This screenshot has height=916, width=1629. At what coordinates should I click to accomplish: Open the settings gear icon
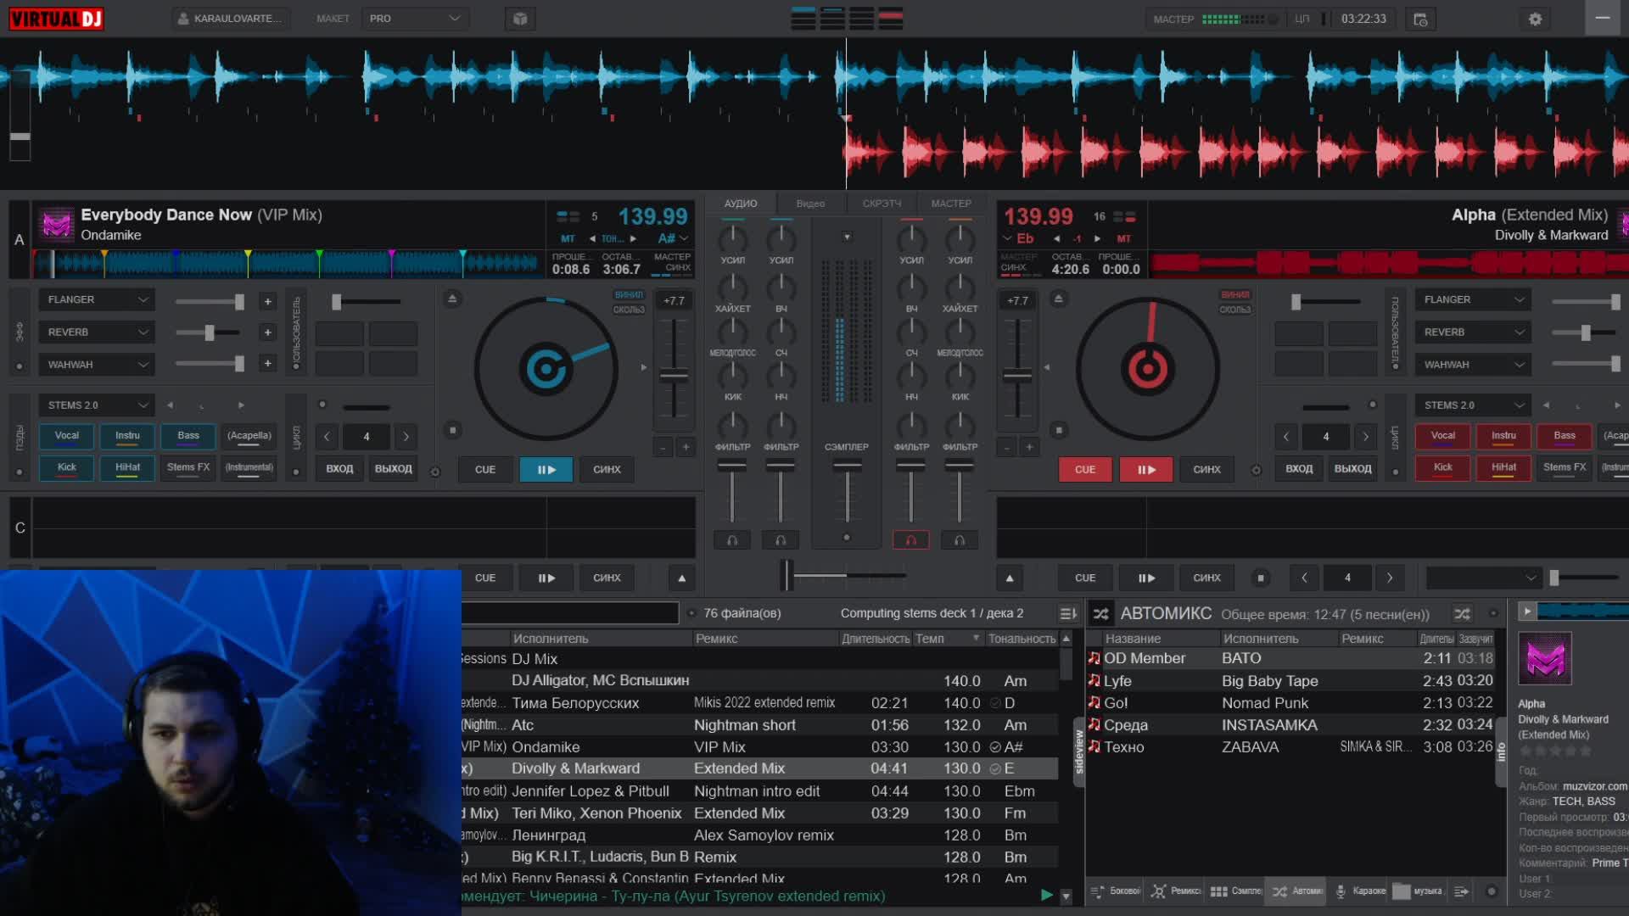1535,19
